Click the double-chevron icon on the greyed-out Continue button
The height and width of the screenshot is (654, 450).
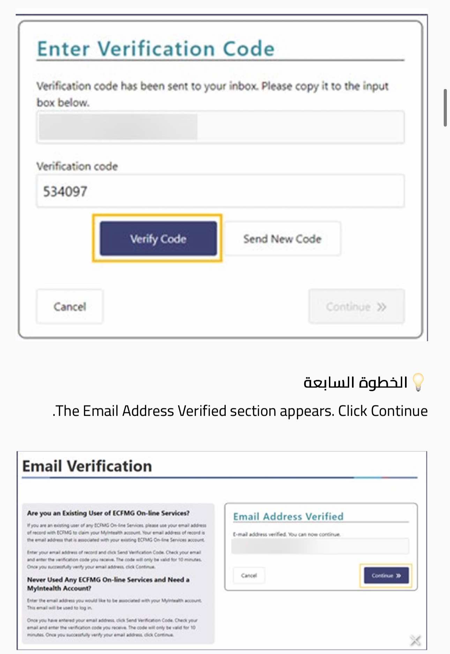[x=382, y=307]
